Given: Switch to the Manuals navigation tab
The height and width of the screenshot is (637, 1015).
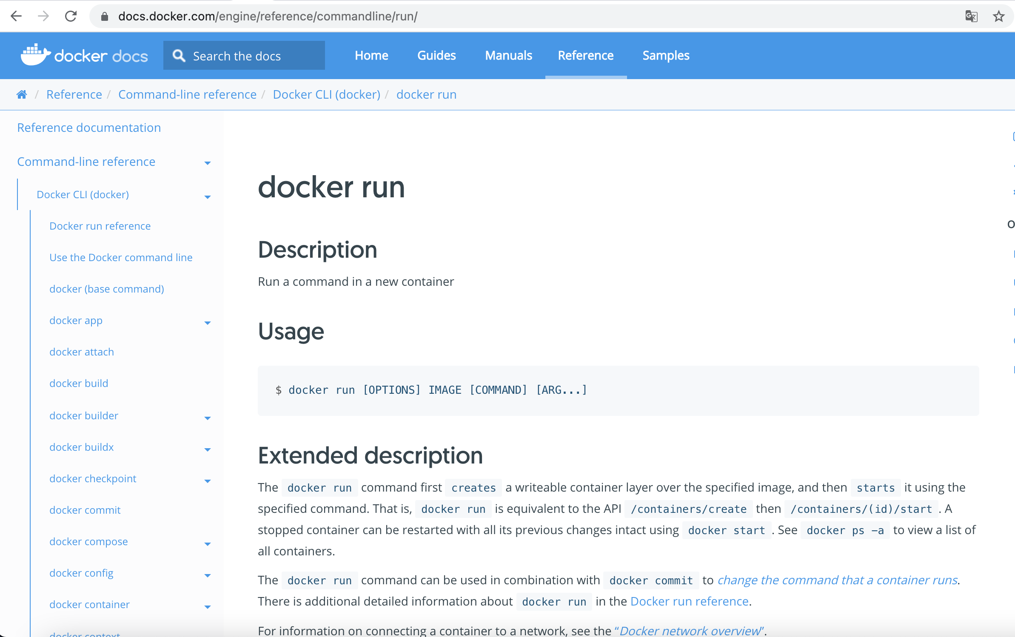Looking at the screenshot, I should 508,55.
